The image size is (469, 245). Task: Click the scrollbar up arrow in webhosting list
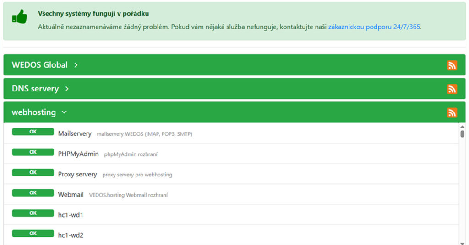pyautogui.click(x=463, y=127)
